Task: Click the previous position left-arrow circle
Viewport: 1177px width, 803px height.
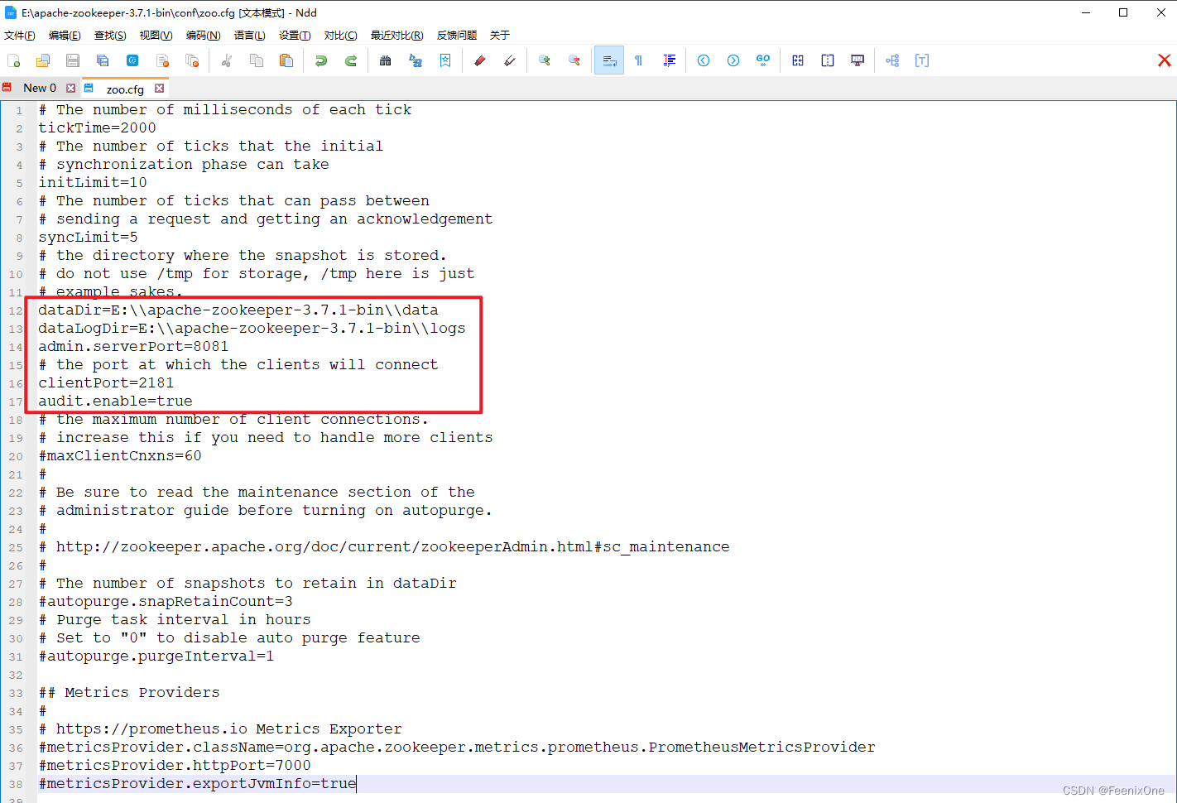Action: click(704, 60)
